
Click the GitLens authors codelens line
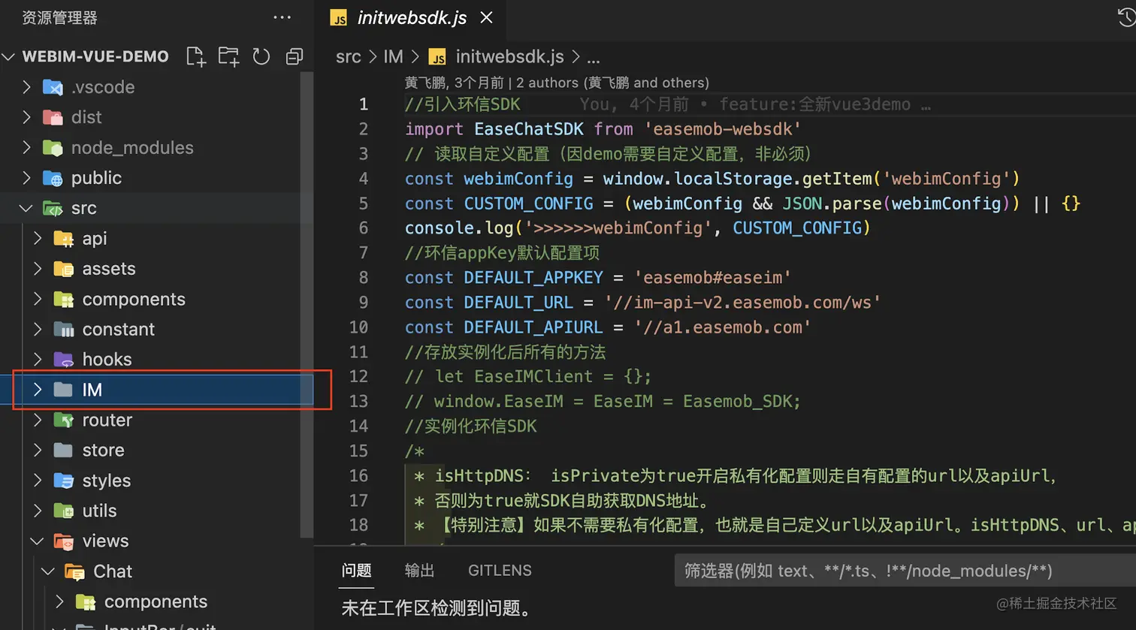coord(557,83)
